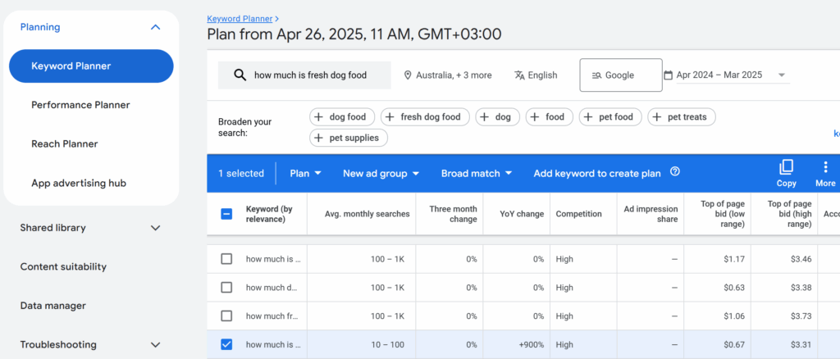Check the keyword row with $1.06 low bid
Image resolution: width=840 pixels, height=359 pixels.
[x=226, y=316]
